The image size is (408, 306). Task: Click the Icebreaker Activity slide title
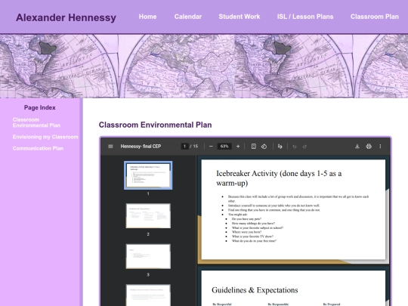click(279, 178)
